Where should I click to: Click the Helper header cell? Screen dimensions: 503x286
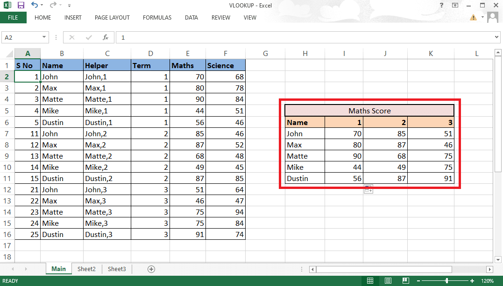click(x=107, y=65)
